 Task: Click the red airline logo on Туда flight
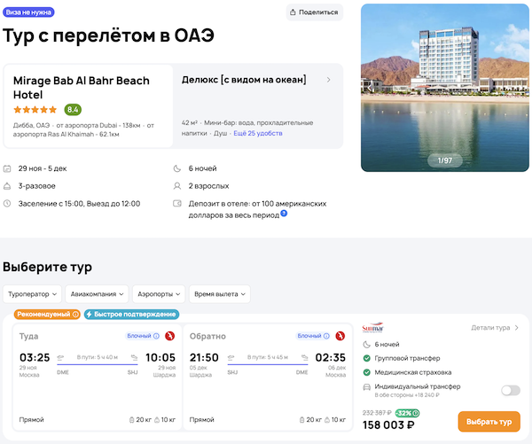pyautogui.click(x=168, y=336)
